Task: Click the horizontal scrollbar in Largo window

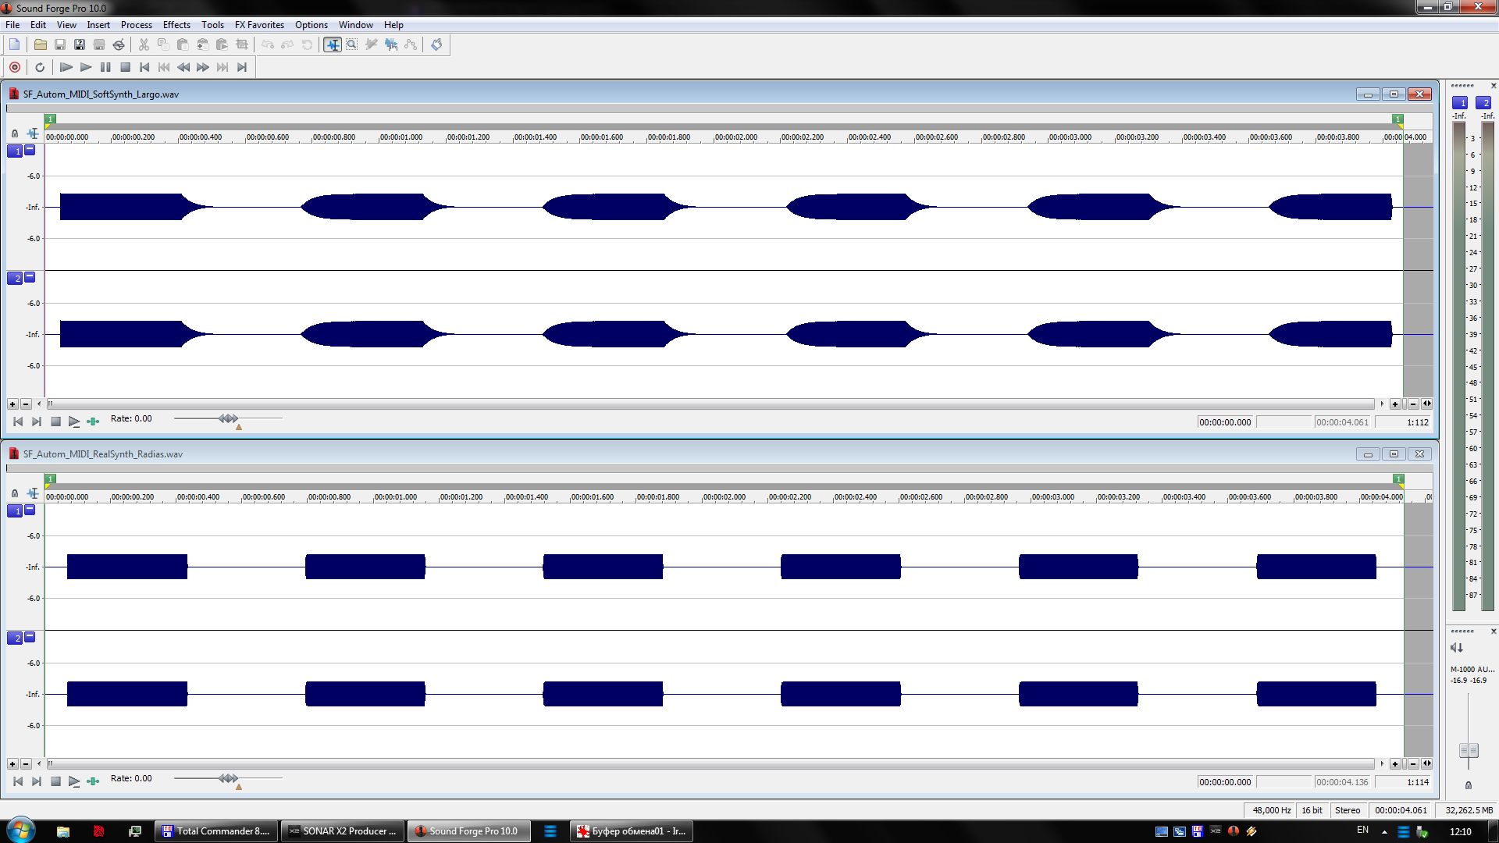Action: click(711, 404)
